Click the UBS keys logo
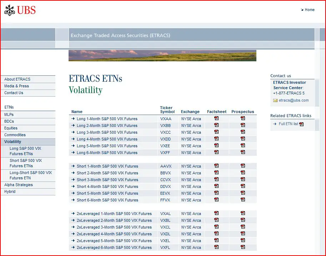326x256 pixels. [10, 10]
